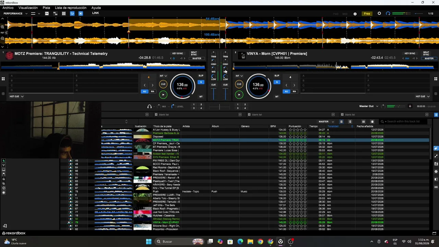Toggle Master Tempo on deck 1

(201, 97)
